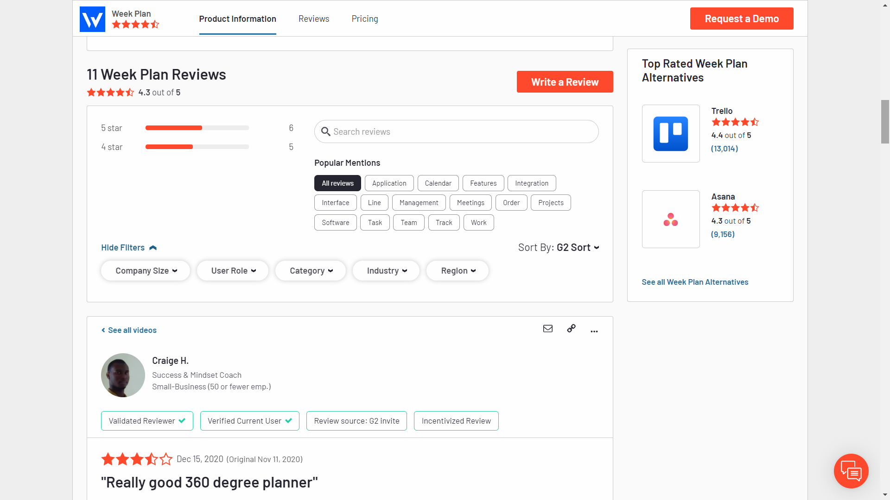Copy review link via chain icon
The width and height of the screenshot is (890, 500).
(571, 329)
